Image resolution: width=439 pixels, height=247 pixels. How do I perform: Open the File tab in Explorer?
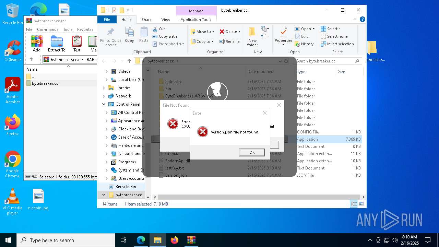[107, 20]
